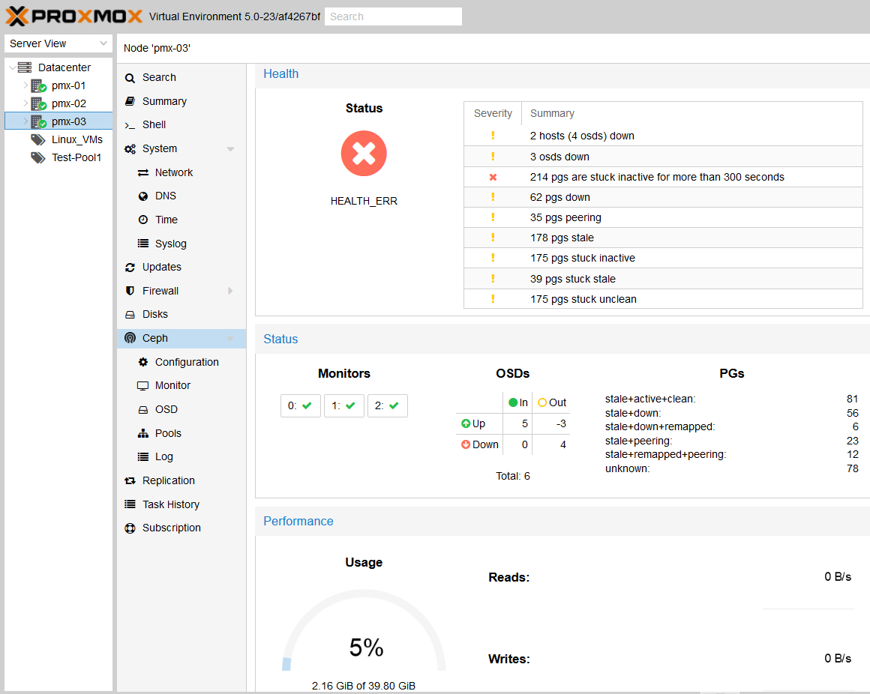This screenshot has width=870, height=694.
Task: Collapse the Datacenter tree node
Action: coord(12,67)
